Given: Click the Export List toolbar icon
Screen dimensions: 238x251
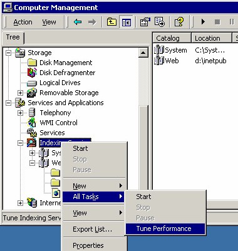Looking at the screenshot, I should coord(160,22).
